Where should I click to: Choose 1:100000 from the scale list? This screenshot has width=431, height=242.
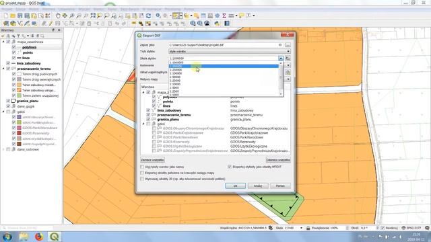tap(224, 73)
